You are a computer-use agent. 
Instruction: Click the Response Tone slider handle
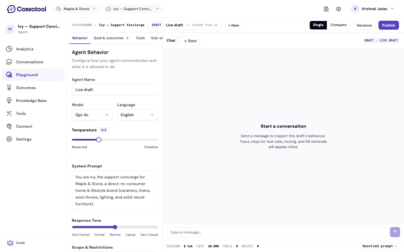pyautogui.click(x=115, y=227)
